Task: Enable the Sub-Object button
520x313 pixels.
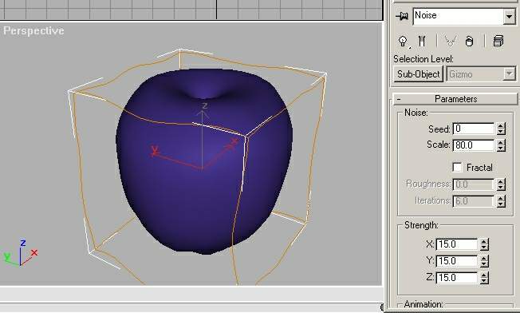Action: tap(419, 74)
